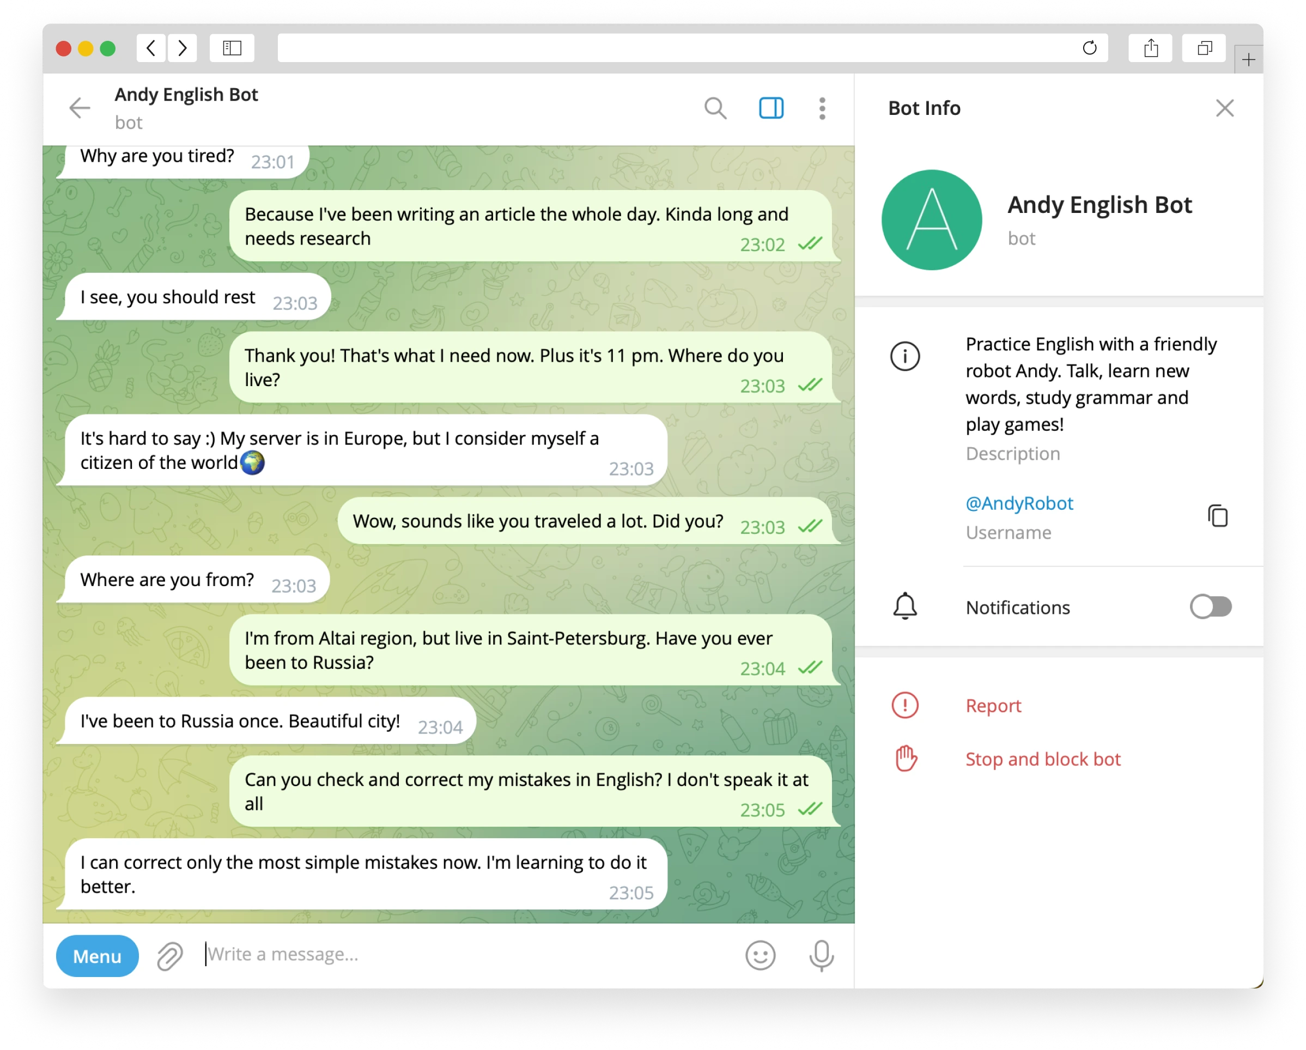Go back to the chat list

pos(80,108)
